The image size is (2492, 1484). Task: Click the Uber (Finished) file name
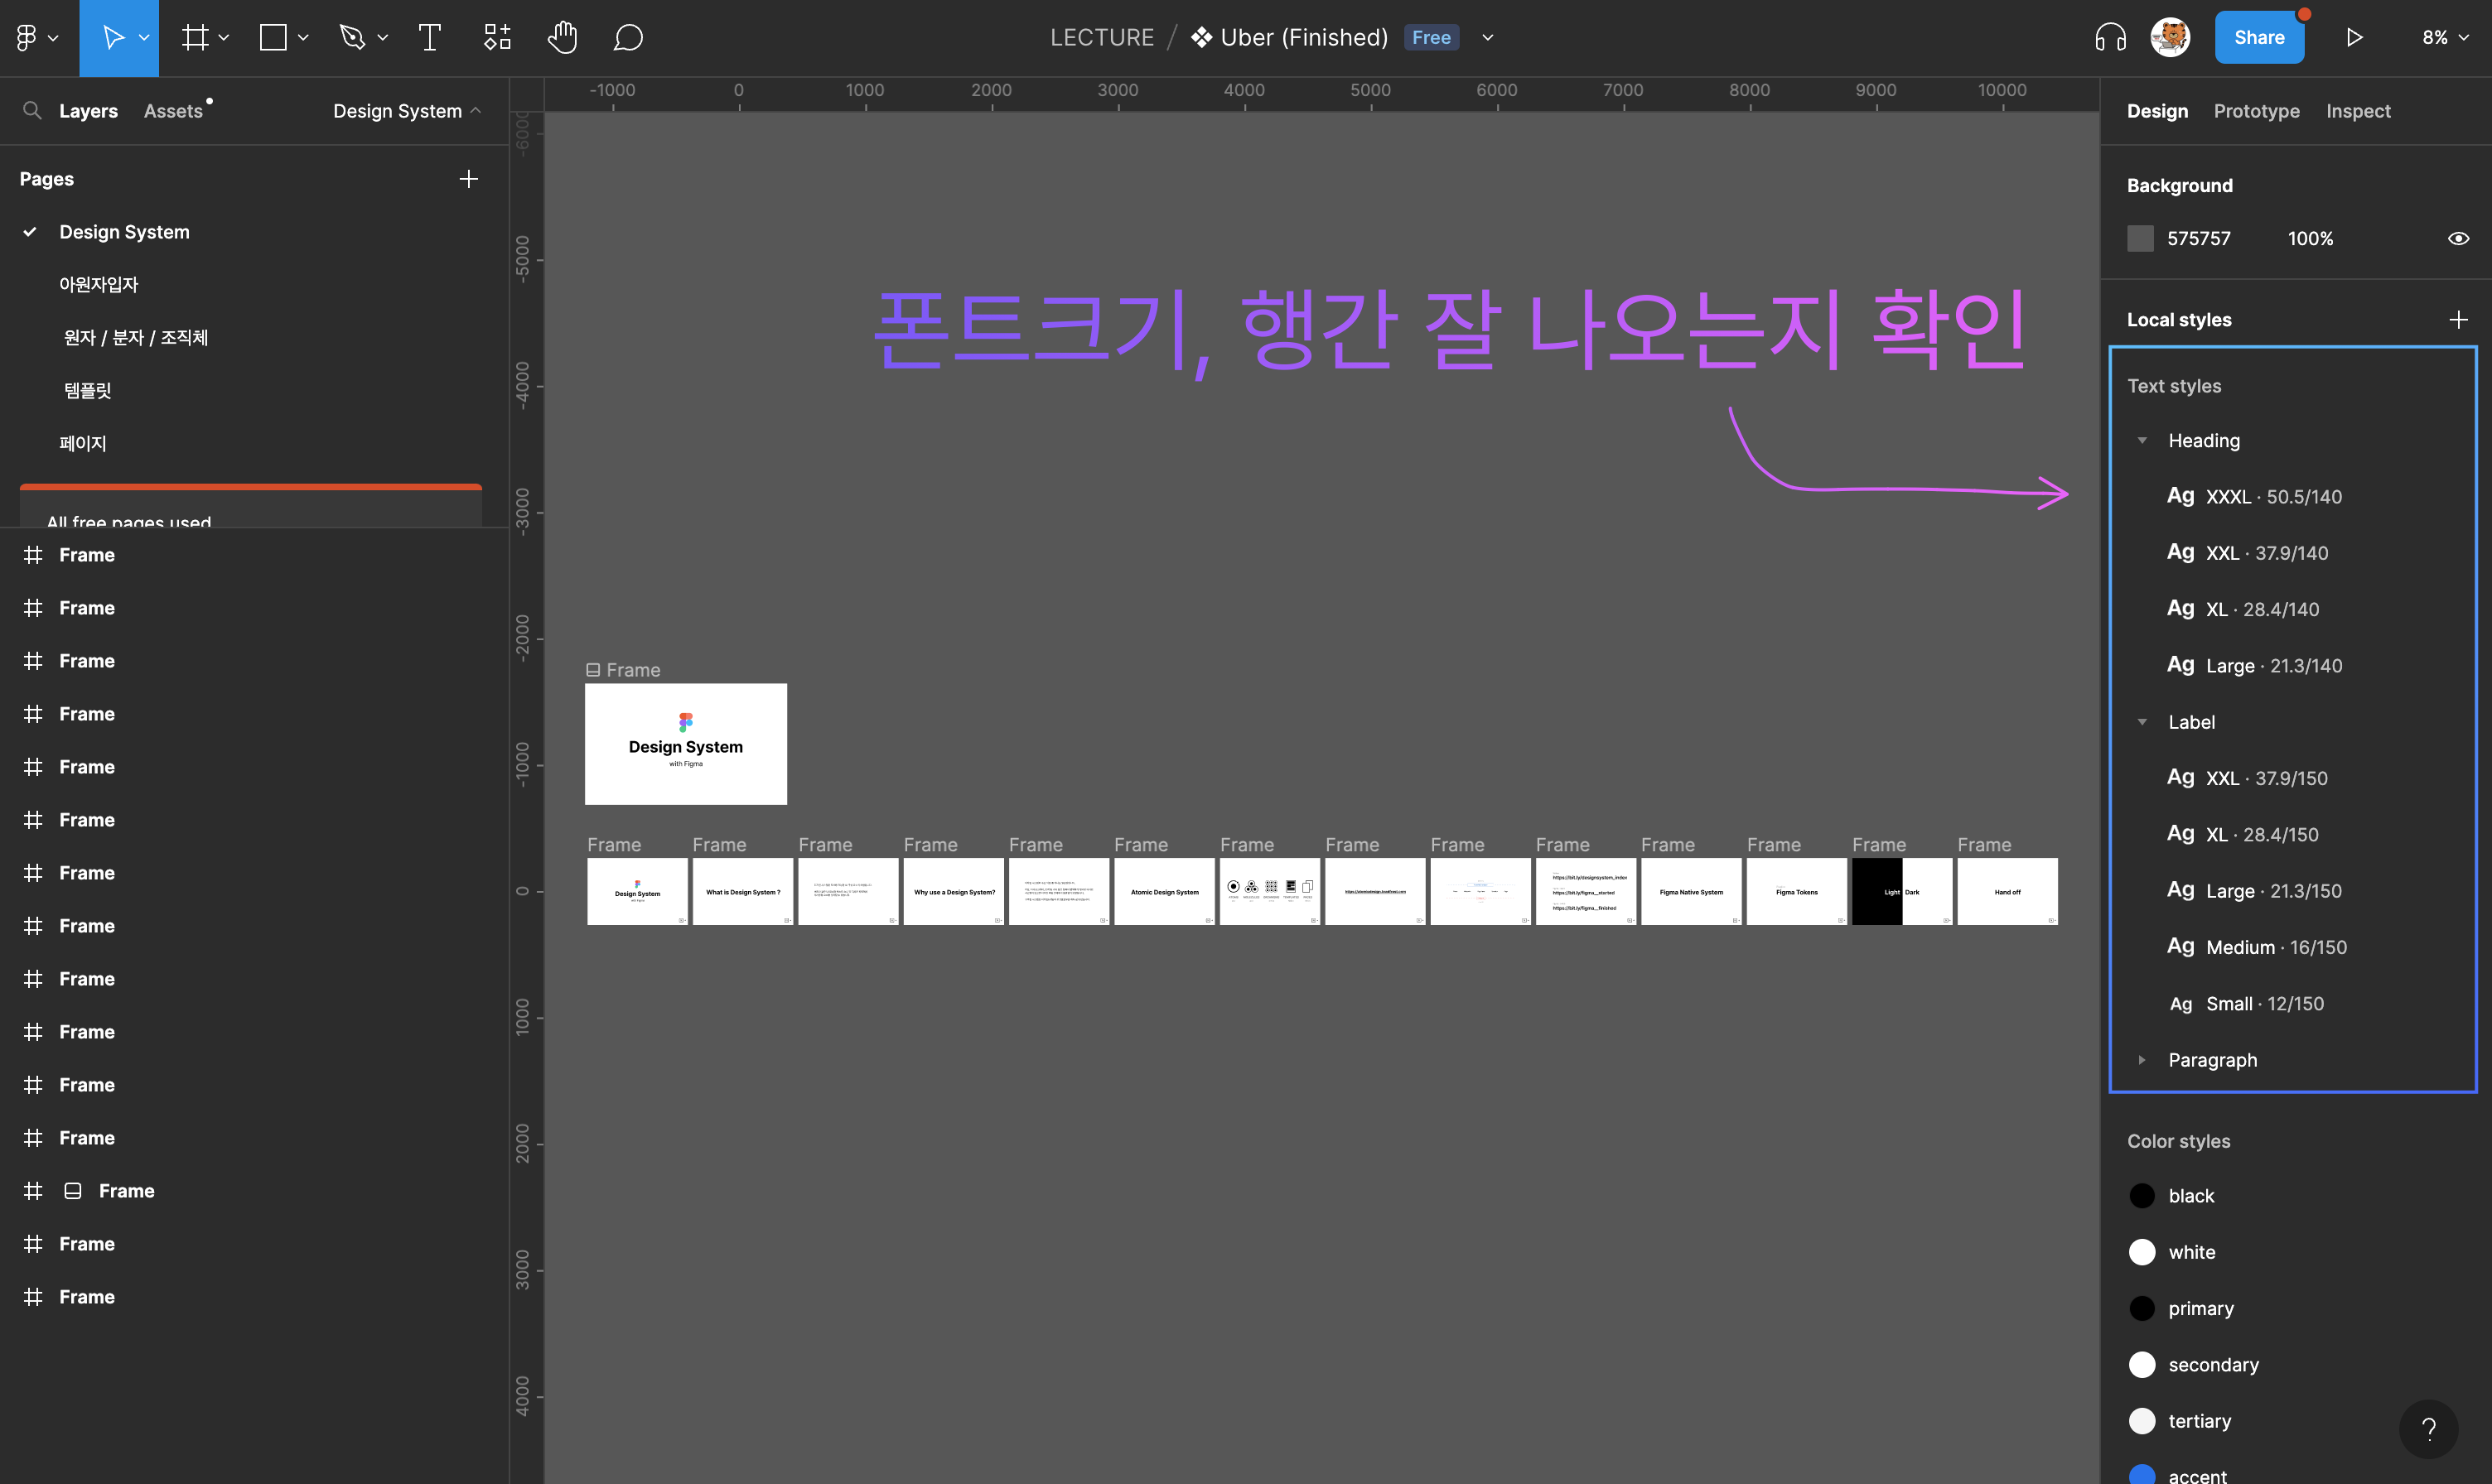pos(1303,38)
